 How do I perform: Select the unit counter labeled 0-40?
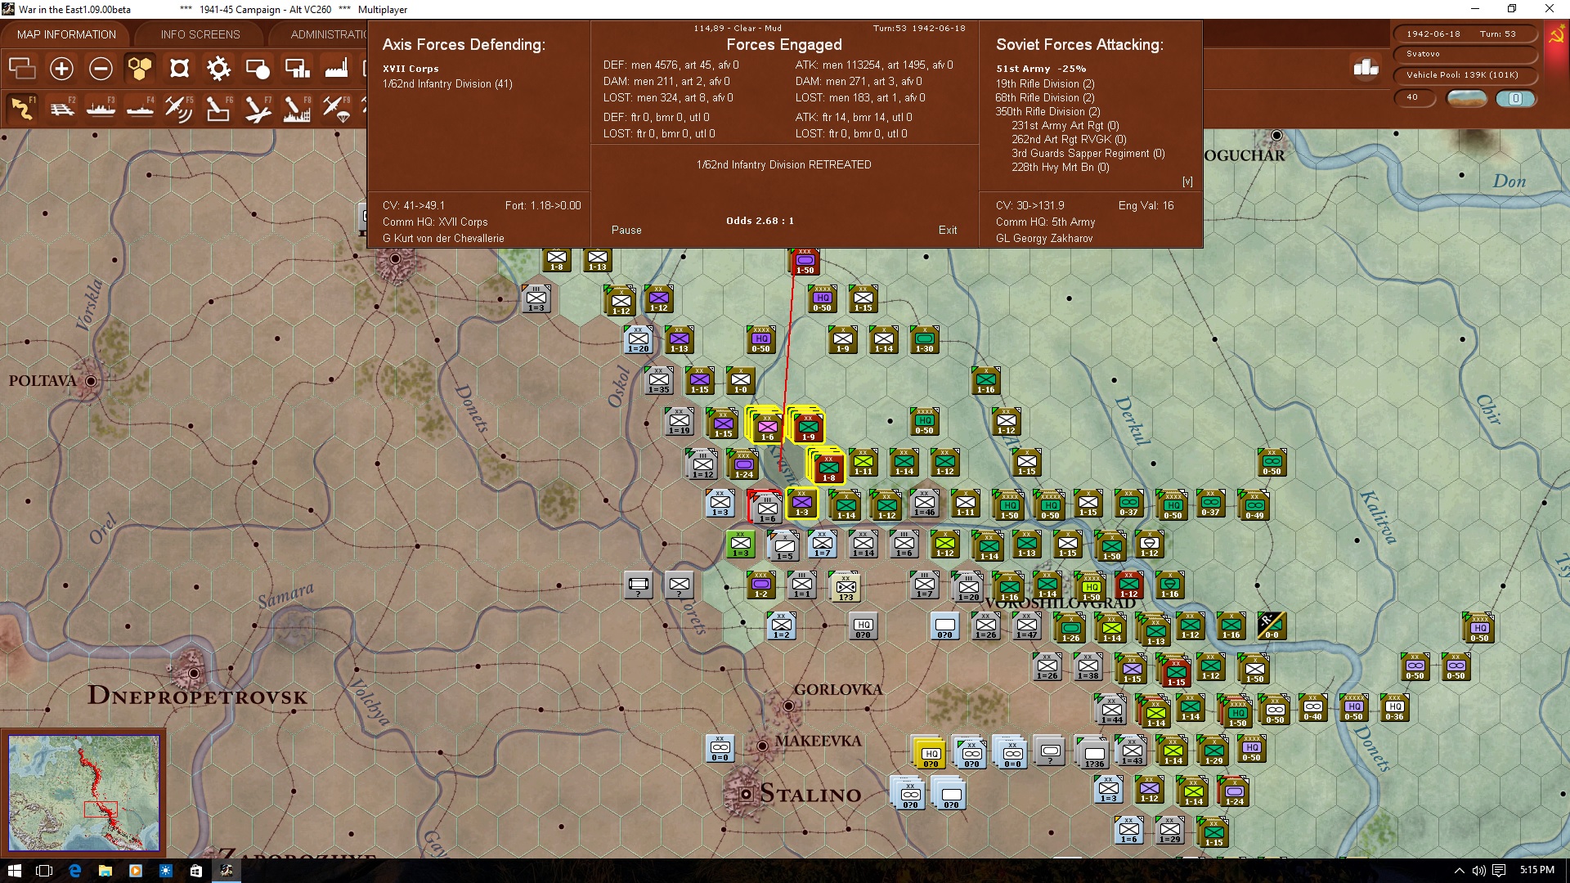pyautogui.click(x=1313, y=708)
